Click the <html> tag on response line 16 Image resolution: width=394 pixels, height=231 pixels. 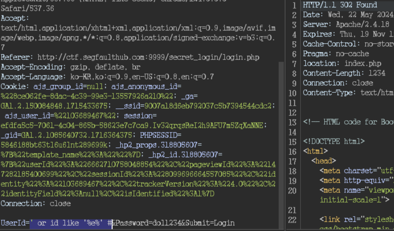pyautogui.click(x=315, y=151)
